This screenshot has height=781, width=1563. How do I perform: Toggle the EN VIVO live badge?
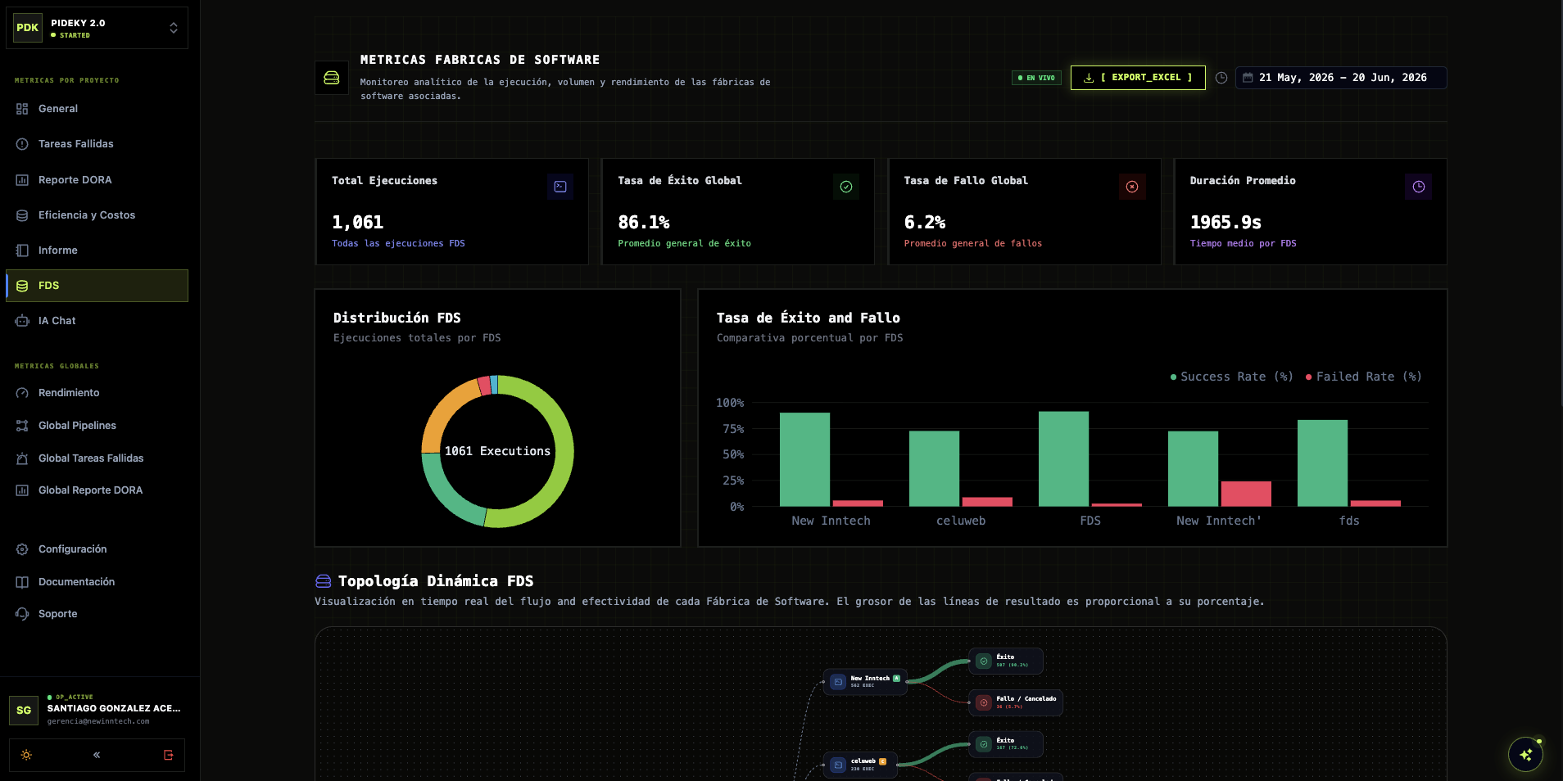click(1036, 78)
